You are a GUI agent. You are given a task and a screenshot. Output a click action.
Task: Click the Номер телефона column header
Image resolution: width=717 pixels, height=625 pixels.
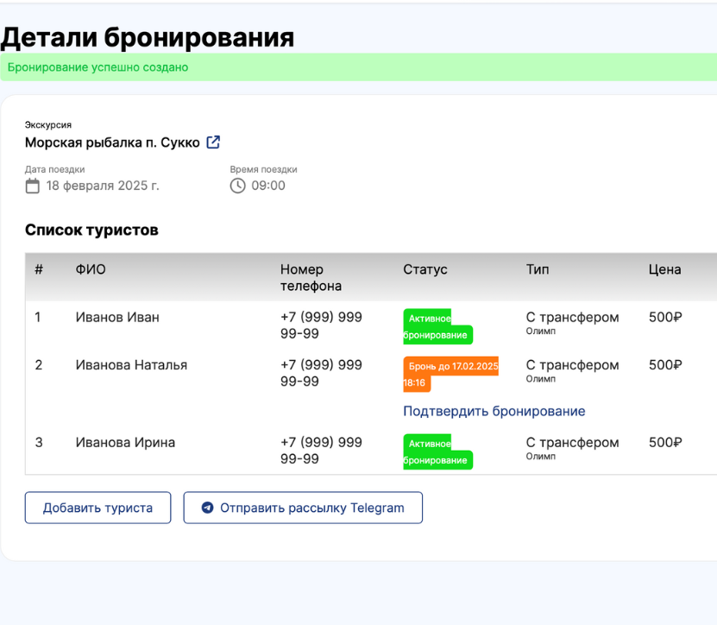tap(311, 277)
